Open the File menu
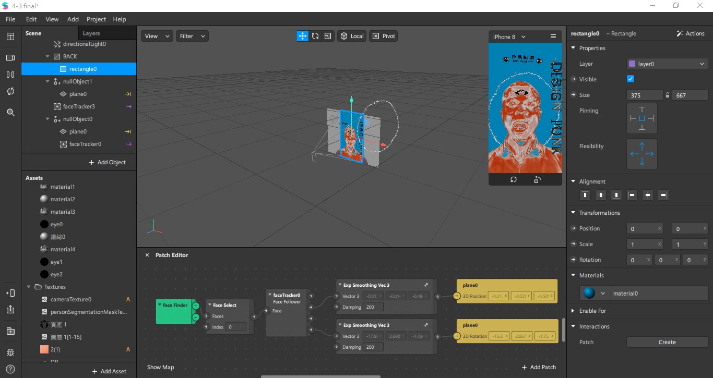Image resolution: width=713 pixels, height=378 pixels. click(x=10, y=19)
